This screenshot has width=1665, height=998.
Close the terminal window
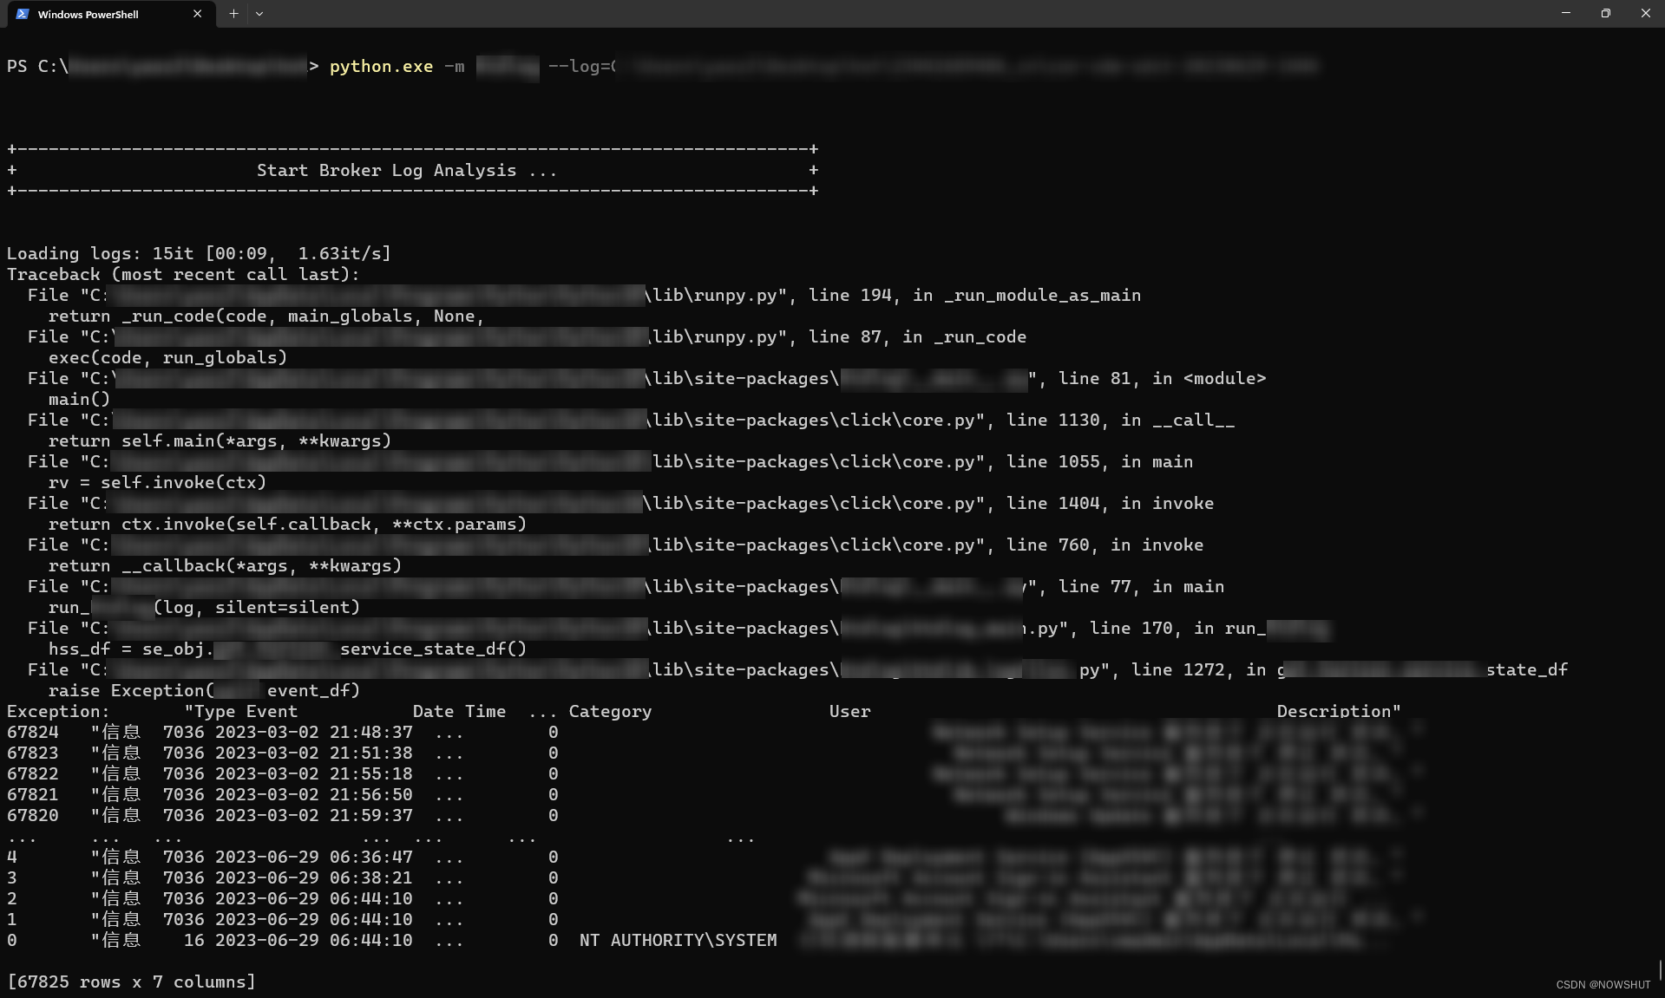[1646, 13]
